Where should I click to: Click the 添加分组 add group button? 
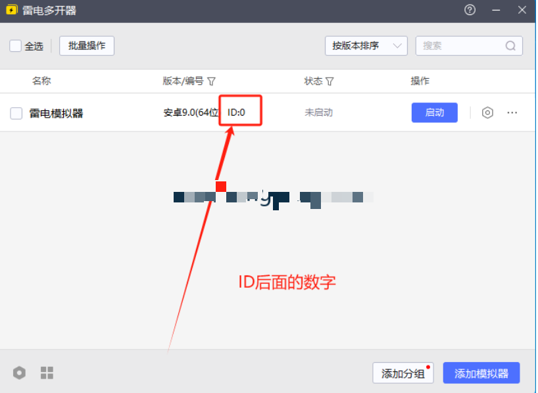coord(403,373)
